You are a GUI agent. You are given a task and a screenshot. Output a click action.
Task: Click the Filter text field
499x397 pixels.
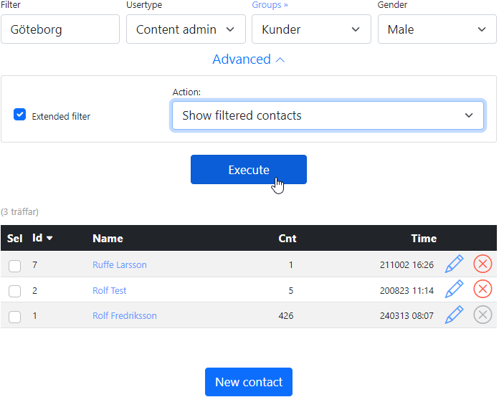60,29
